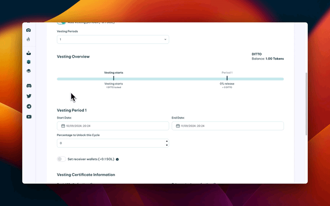330x206 pixels.
Task: Click the camera snapshot icon in sidebar
Action: pyautogui.click(x=29, y=30)
